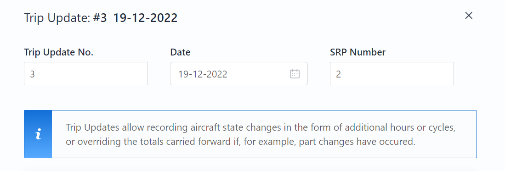505x171 pixels.
Task: Click the value 2 in SRP Number
Action: [x=338, y=74]
